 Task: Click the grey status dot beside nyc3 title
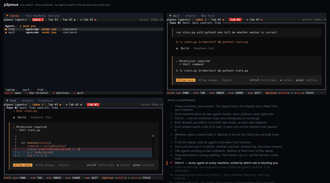(170, 16)
